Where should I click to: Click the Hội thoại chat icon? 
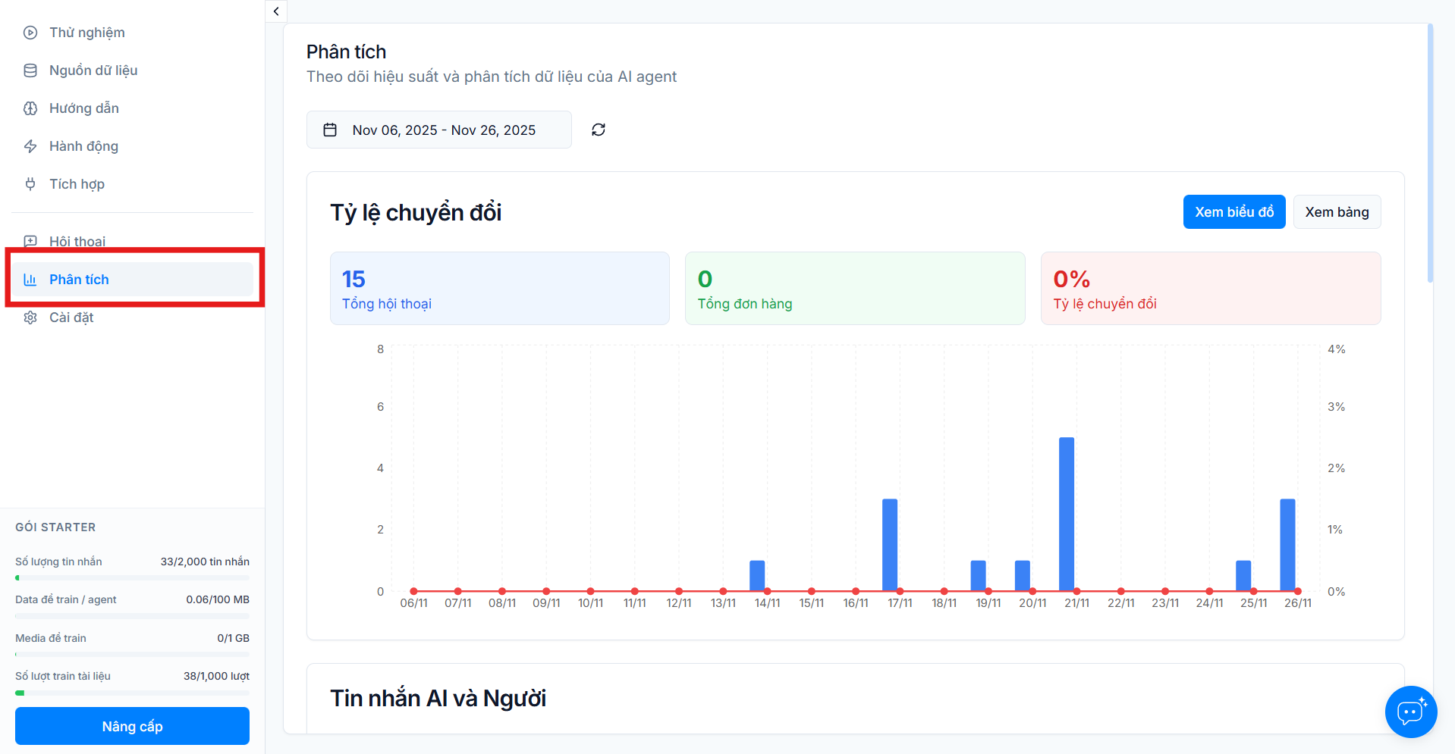click(x=30, y=242)
